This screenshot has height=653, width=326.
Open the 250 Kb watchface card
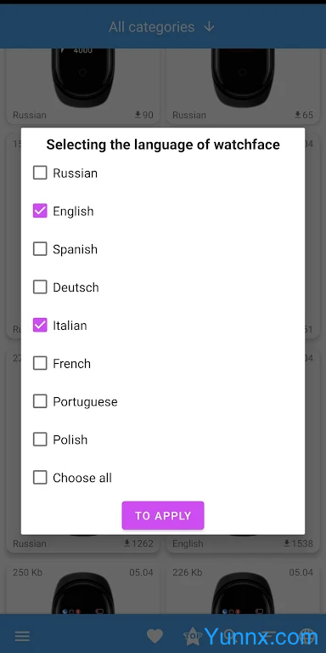[x=83, y=589]
